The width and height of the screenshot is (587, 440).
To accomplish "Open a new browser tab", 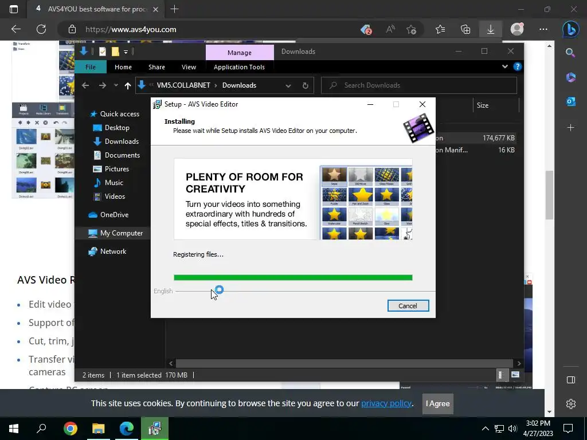I will click(174, 9).
